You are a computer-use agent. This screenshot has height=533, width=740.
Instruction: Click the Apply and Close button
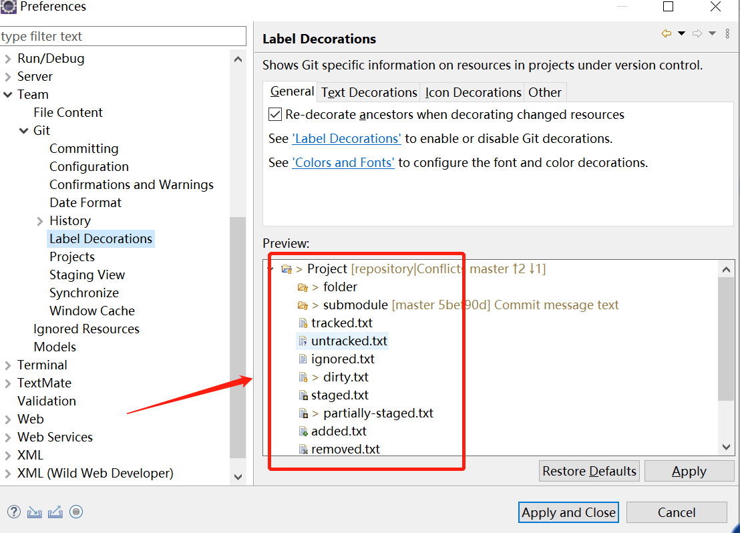pos(569,512)
